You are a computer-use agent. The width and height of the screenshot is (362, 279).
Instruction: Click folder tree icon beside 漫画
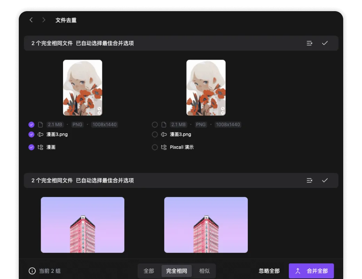[40, 148]
